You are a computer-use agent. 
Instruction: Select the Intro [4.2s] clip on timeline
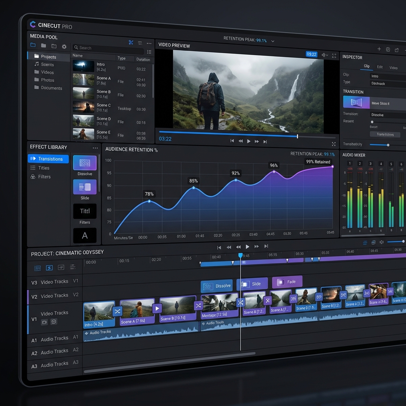[99, 315]
